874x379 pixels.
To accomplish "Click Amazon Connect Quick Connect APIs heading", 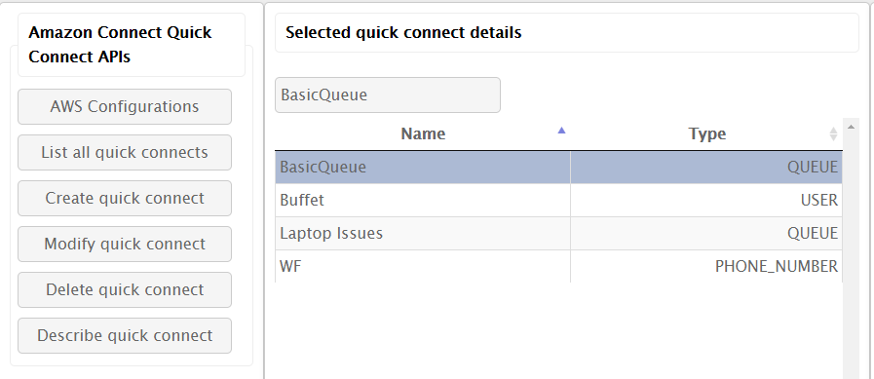I will click(x=120, y=45).
